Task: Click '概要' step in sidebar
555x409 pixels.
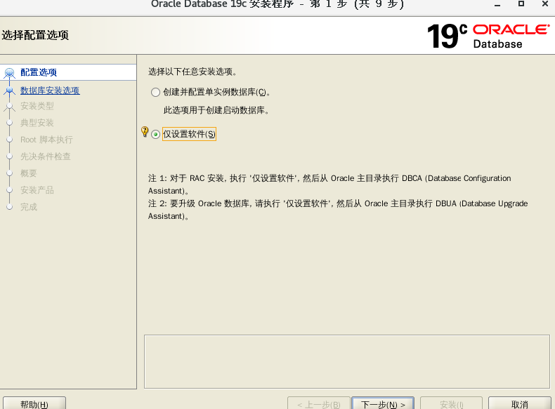Action: 29,173
